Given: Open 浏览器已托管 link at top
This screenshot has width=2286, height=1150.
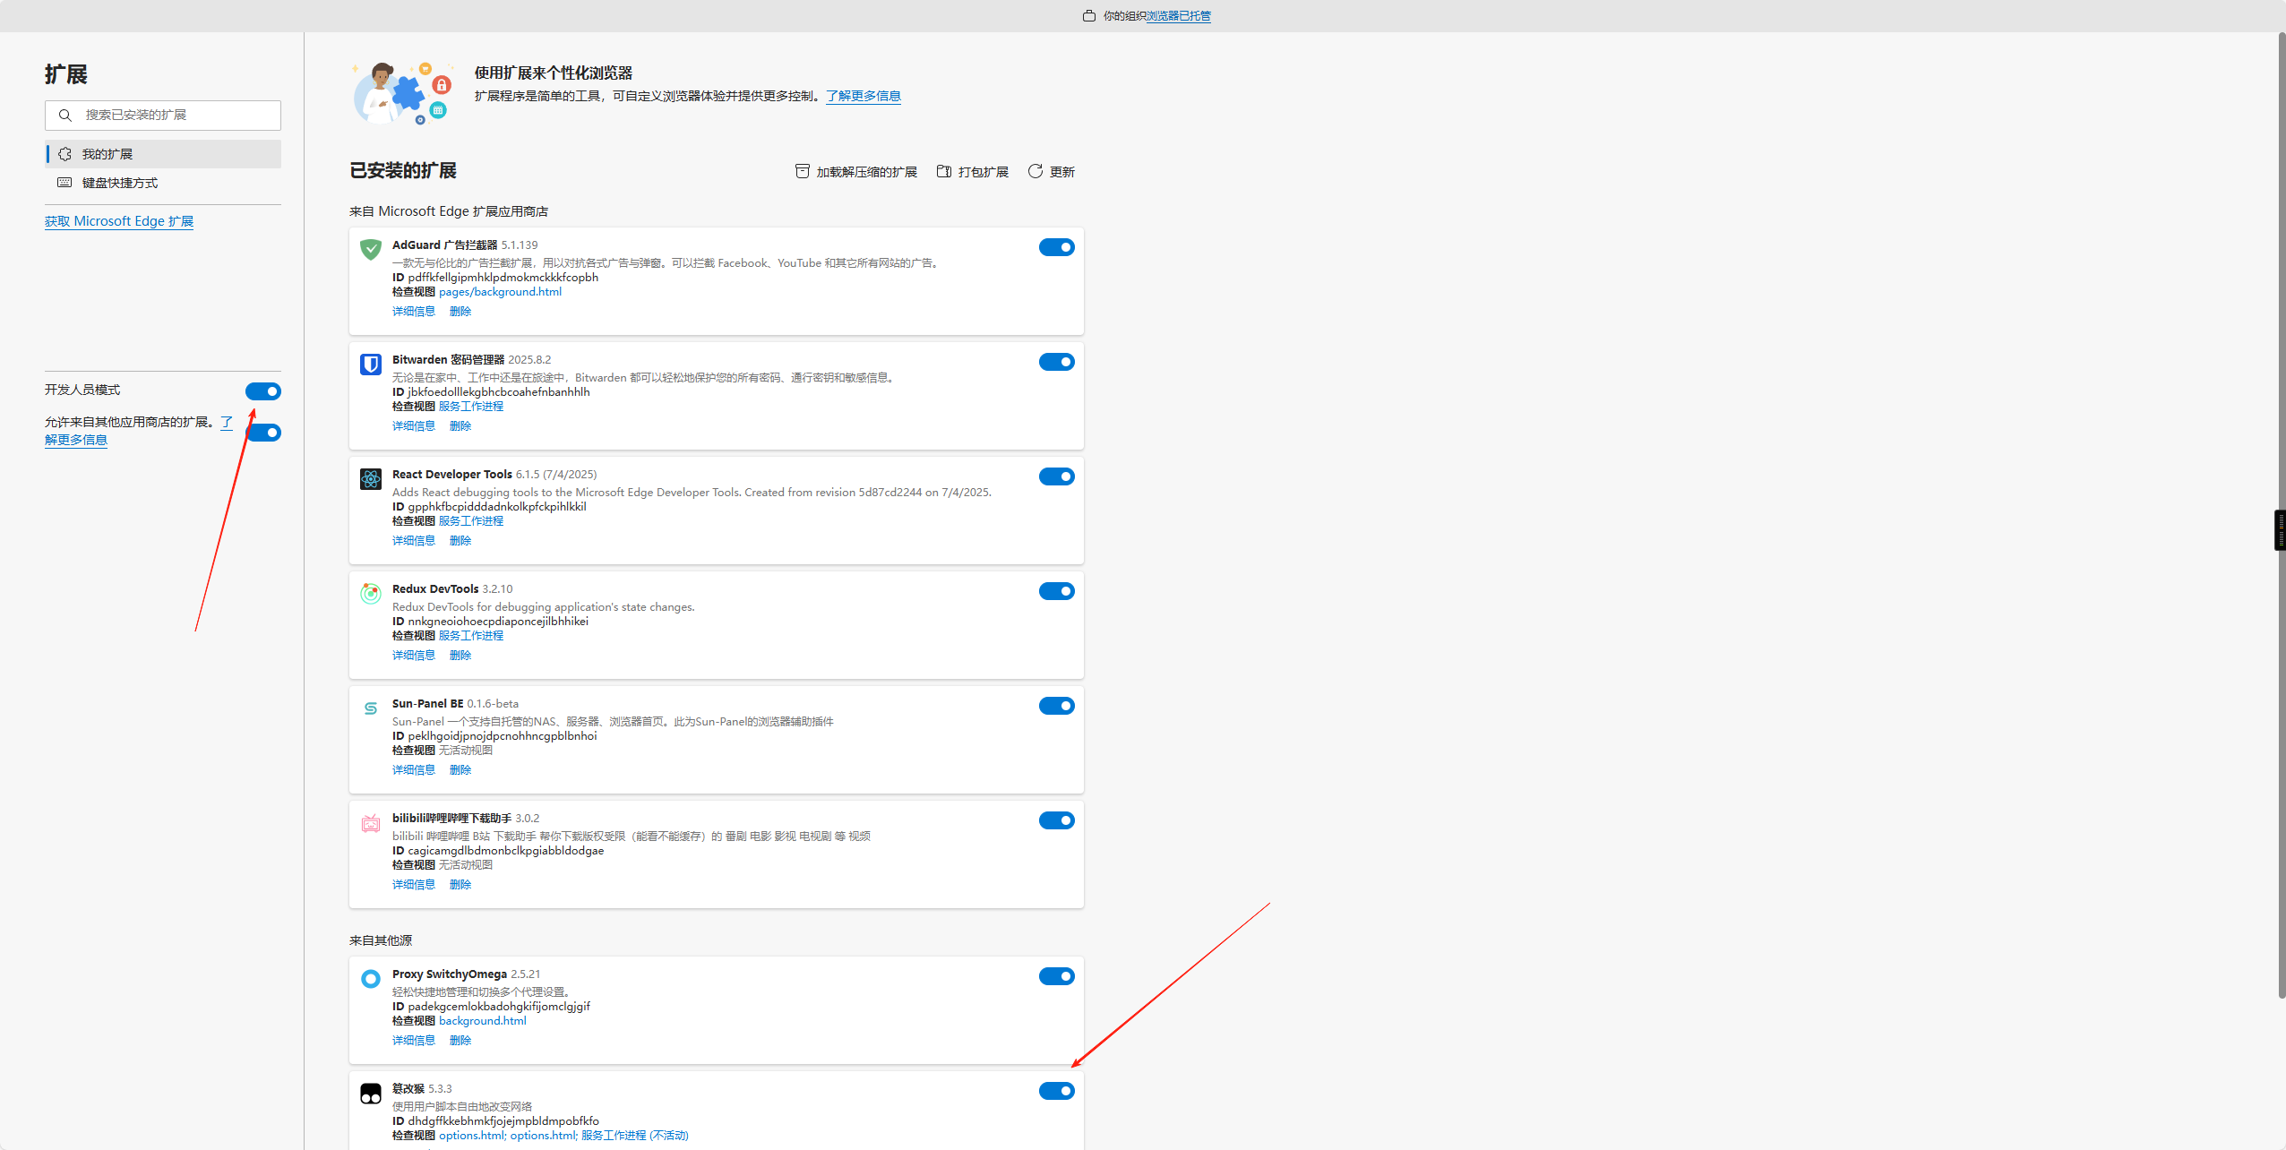Looking at the screenshot, I should pos(1179,16).
